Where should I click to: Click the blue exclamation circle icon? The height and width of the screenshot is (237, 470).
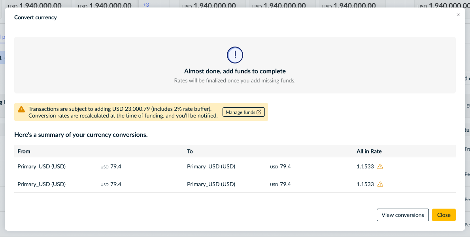pyautogui.click(x=235, y=55)
